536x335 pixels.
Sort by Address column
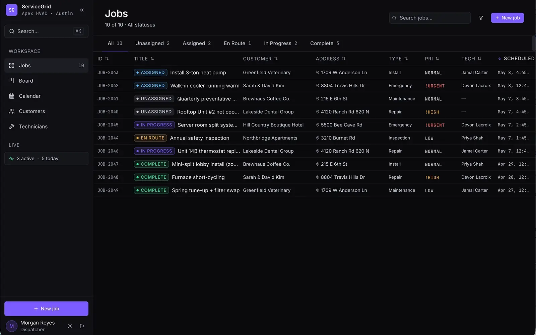pos(330,59)
